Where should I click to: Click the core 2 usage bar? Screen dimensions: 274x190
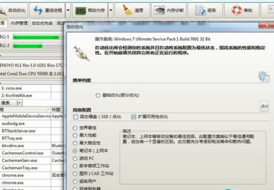tap(38, 46)
